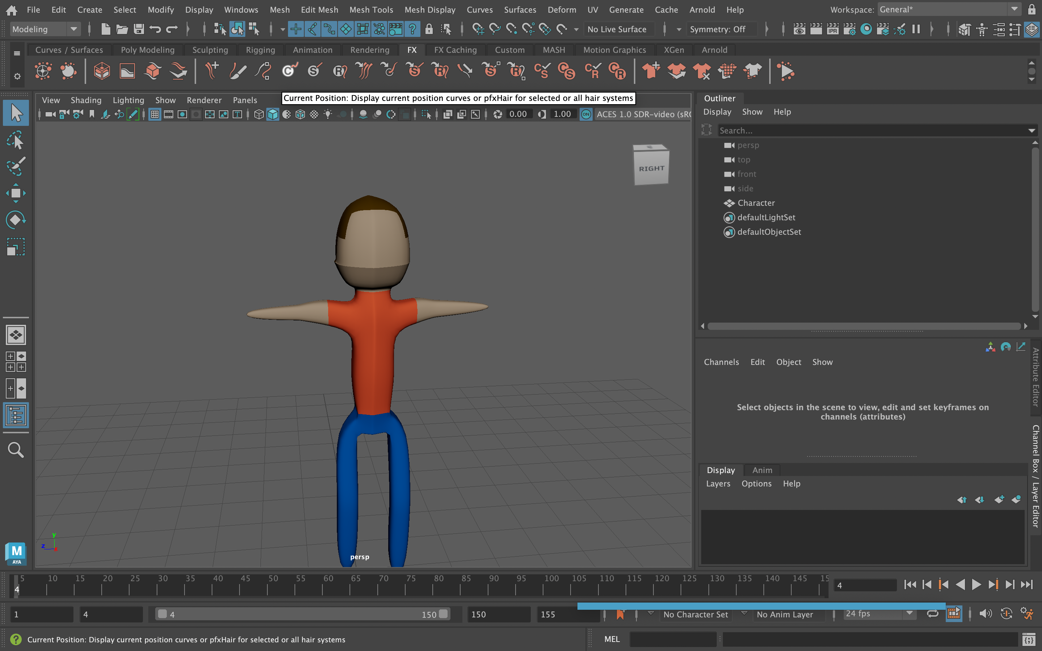Open the Channels menu in Channel Box
The image size is (1042, 651).
point(721,362)
